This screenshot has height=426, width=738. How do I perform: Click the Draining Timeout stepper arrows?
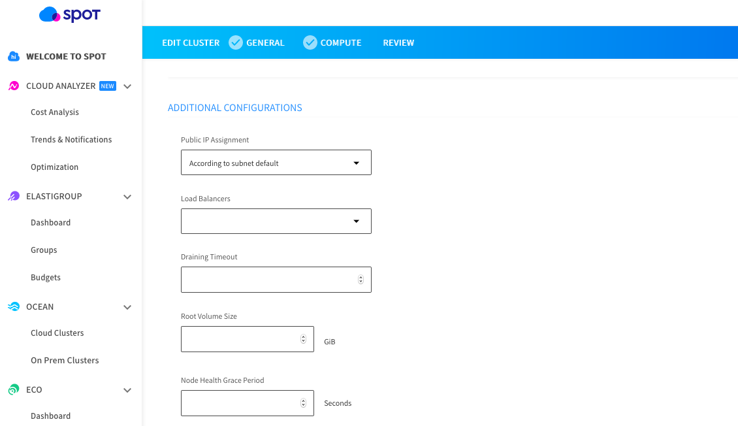coord(361,280)
